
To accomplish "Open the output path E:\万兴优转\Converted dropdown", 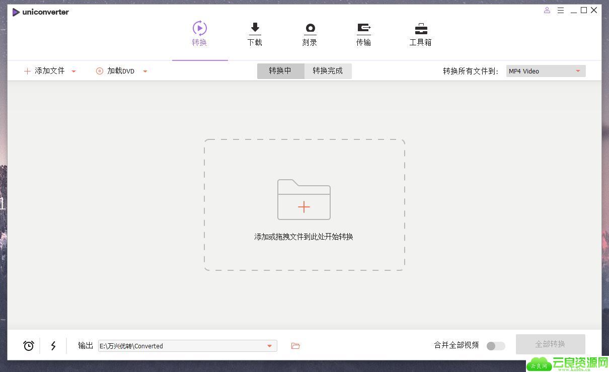I will point(188,346).
